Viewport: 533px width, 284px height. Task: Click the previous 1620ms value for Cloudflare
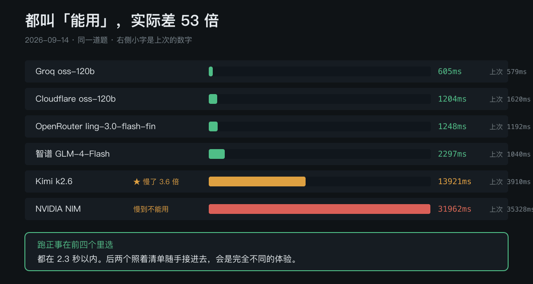[519, 99]
